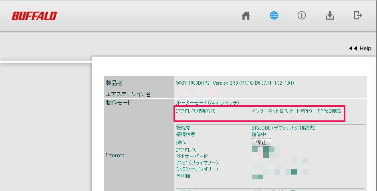The width and height of the screenshot is (377, 191).
Task: Select the WXR-1900DHP2 version text
Action: [x=235, y=83]
